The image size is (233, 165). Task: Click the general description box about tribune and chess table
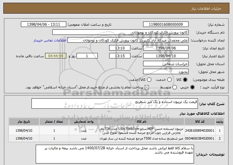pyautogui.click(x=115, y=104)
